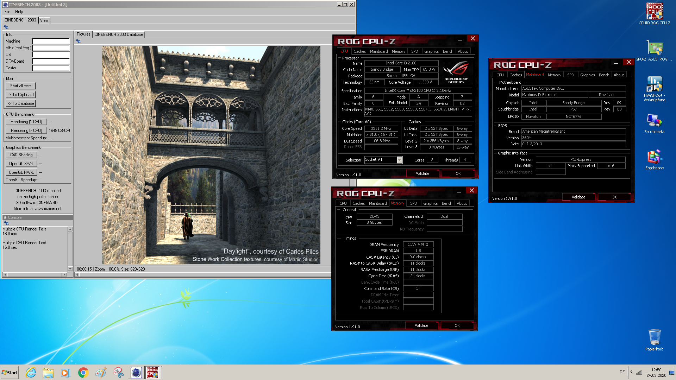The height and width of the screenshot is (380, 676).
Task: Open Windows Explorer folder in taskbar
Action: pyautogui.click(x=48, y=372)
